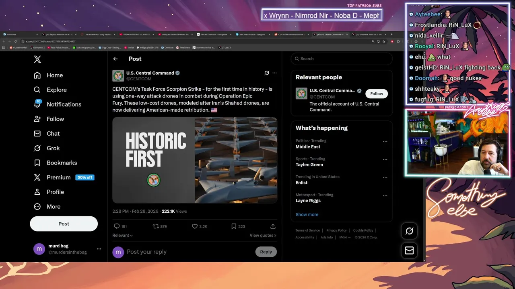The height and width of the screenshot is (289, 515).
Task: Open View quotes
Action: click(x=263, y=236)
